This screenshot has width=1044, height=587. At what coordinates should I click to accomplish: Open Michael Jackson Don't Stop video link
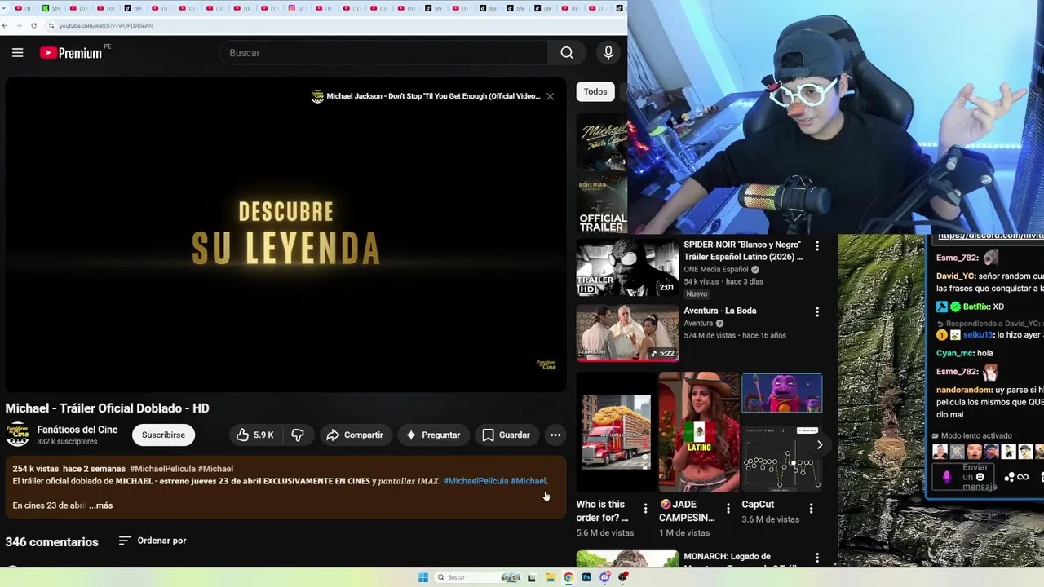[x=433, y=96]
